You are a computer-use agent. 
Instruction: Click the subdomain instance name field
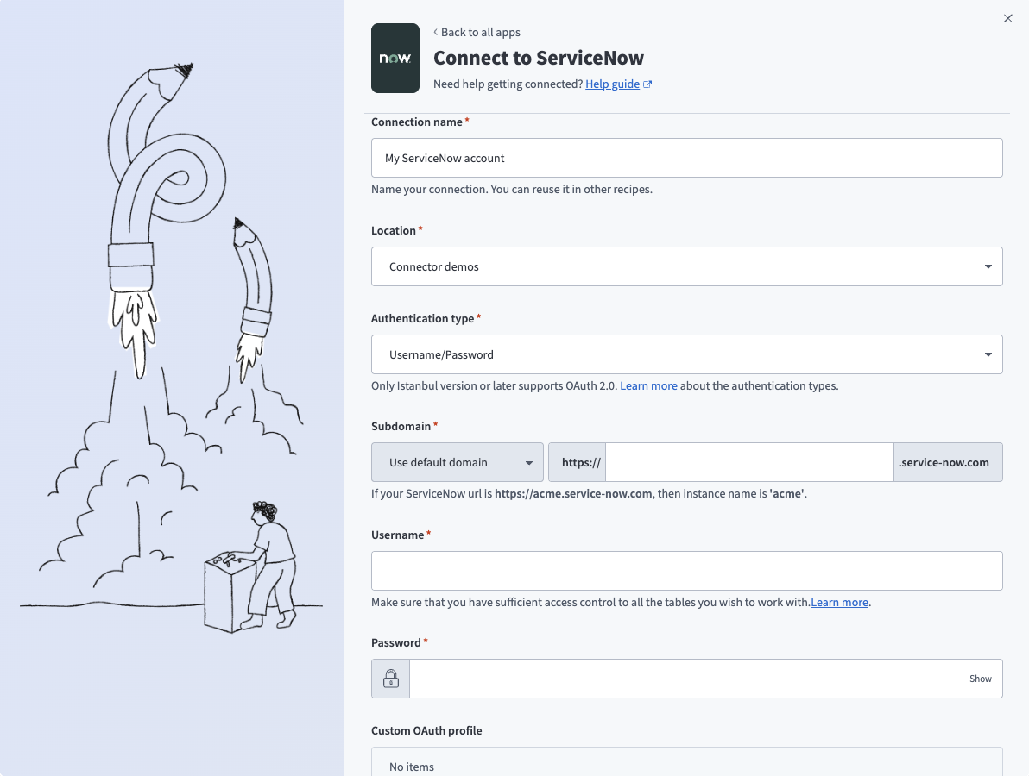pos(748,462)
